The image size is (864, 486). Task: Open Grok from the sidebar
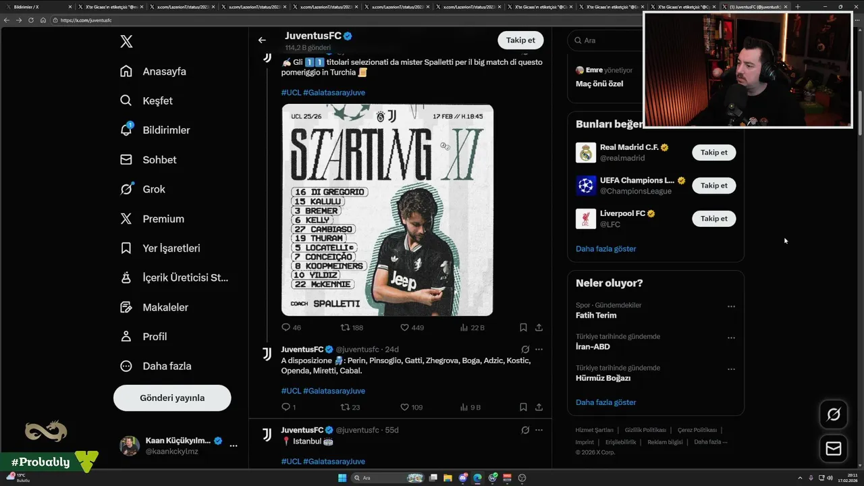142,189
